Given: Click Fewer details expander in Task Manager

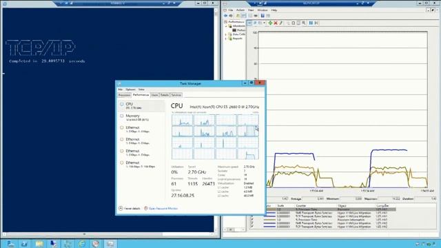Looking at the screenshot, I should 129,208.
